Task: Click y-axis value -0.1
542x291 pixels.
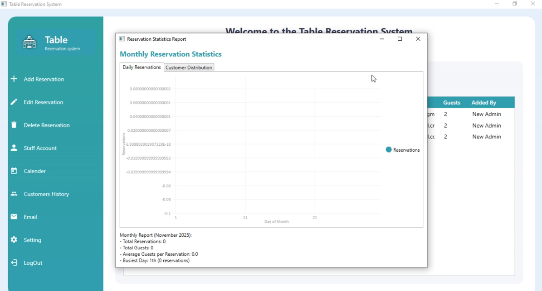Action: 167,214
